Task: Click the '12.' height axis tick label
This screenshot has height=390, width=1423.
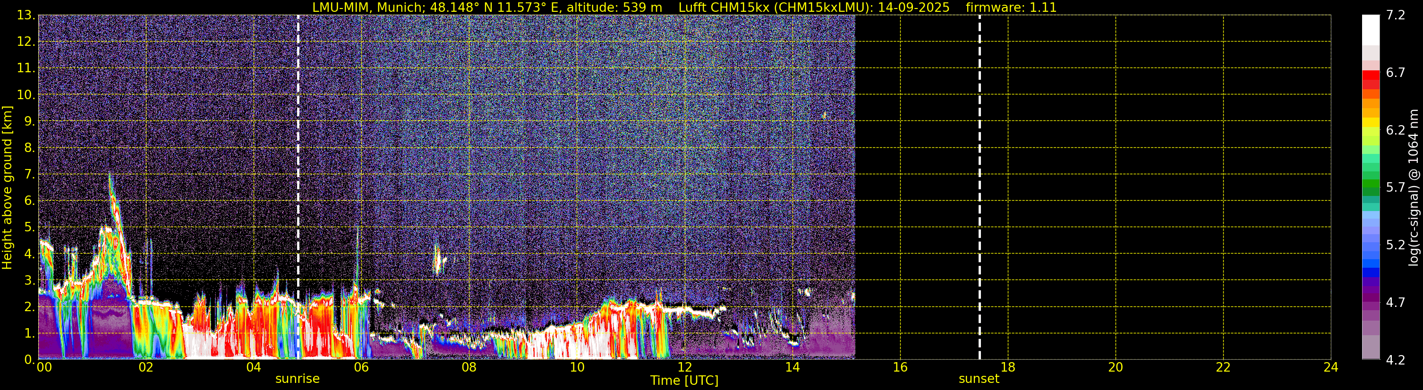Action: (x=26, y=42)
